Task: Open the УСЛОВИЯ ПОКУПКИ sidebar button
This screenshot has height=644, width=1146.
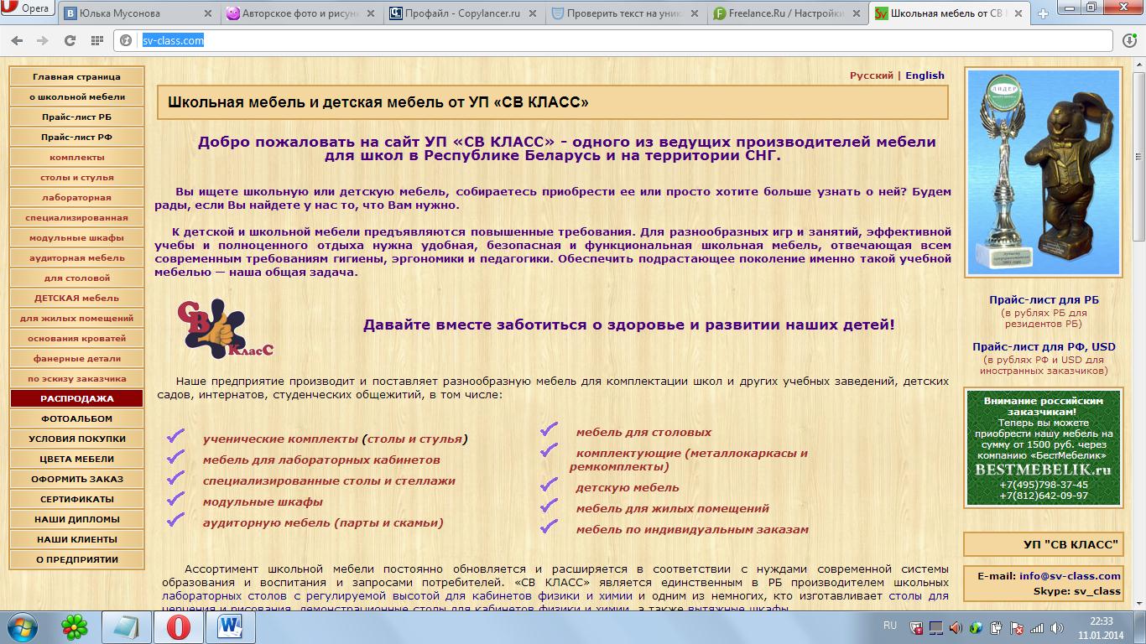Action: click(x=76, y=439)
